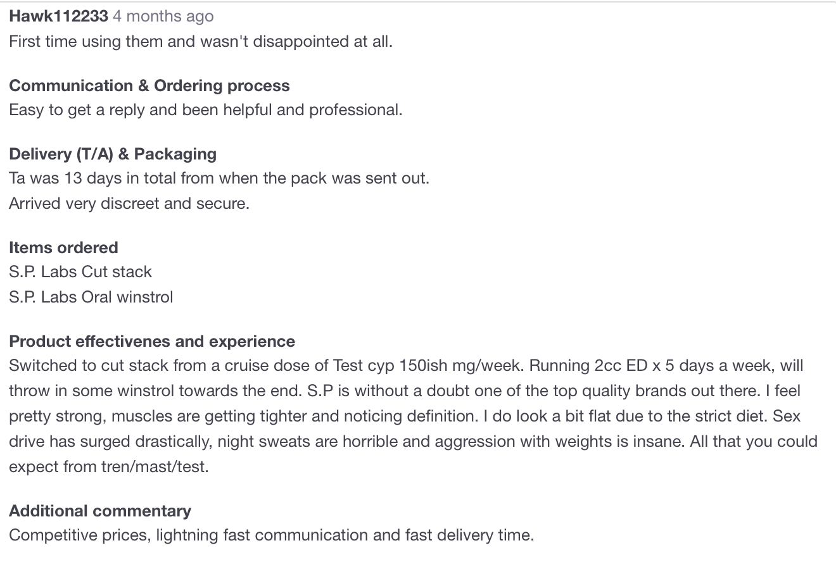Click the 'Items ordered' heading
The height and width of the screenshot is (562, 836).
click(63, 247)
